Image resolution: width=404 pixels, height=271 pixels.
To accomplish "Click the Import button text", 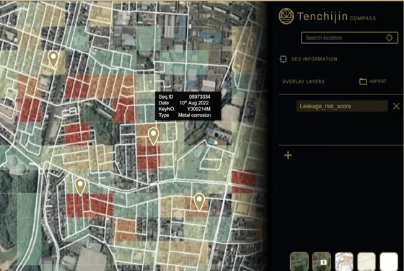I will (378, 81).
